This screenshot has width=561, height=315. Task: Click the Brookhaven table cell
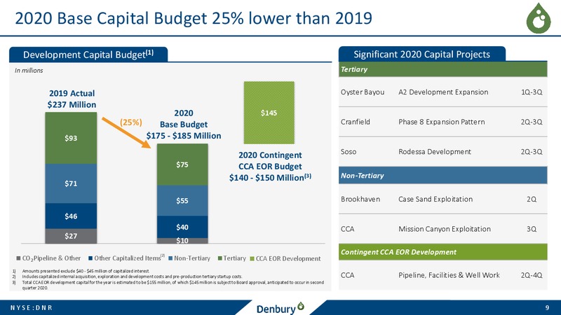click(x=360, y=199)
